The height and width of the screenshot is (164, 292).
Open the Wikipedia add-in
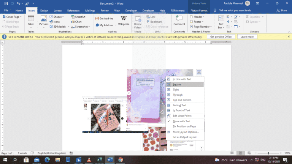(x=124, y=21)
